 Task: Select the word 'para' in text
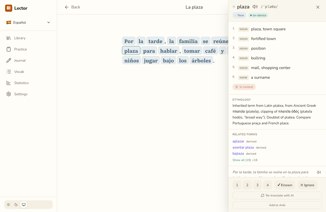tap(149, 51)
